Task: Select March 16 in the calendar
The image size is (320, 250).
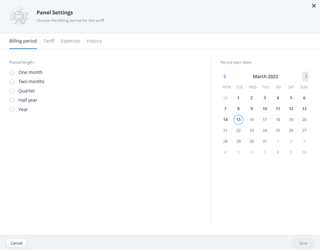Action: point(252,120)
